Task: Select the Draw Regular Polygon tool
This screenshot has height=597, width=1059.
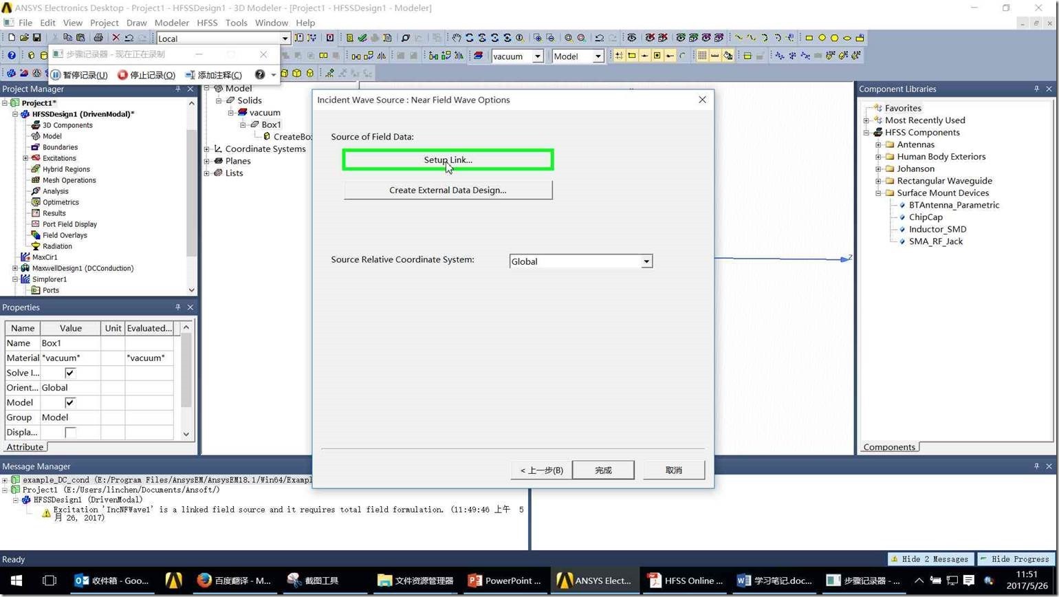Action: point(834,38)
